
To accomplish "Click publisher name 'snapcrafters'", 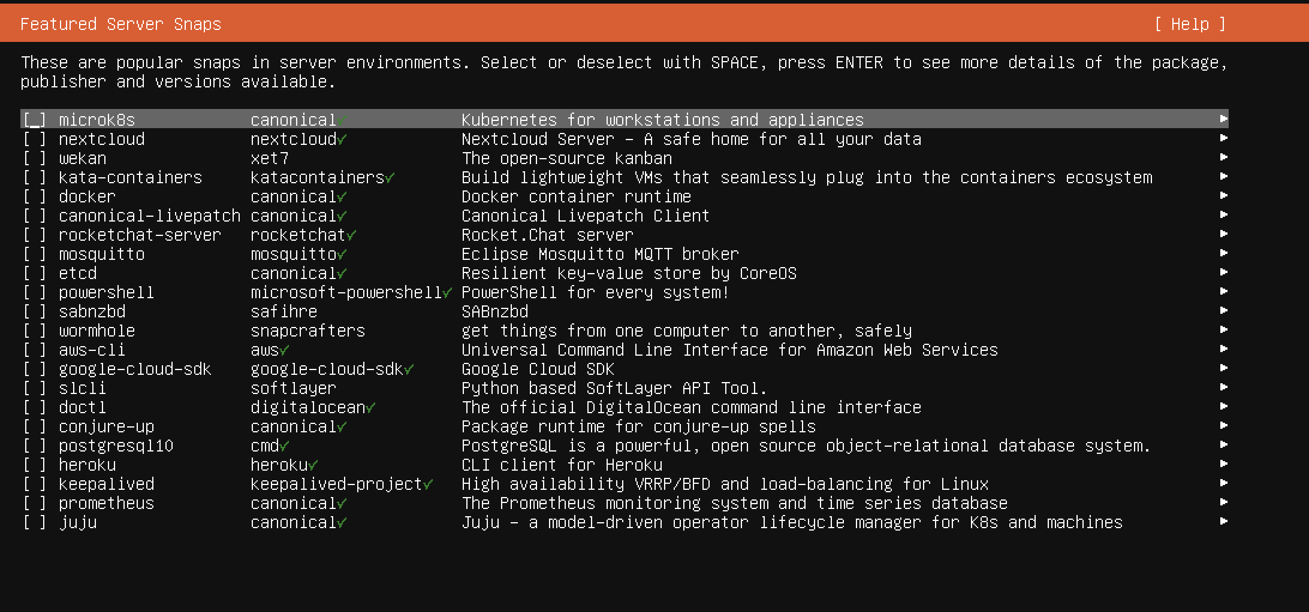I will (x=308, y=331).
